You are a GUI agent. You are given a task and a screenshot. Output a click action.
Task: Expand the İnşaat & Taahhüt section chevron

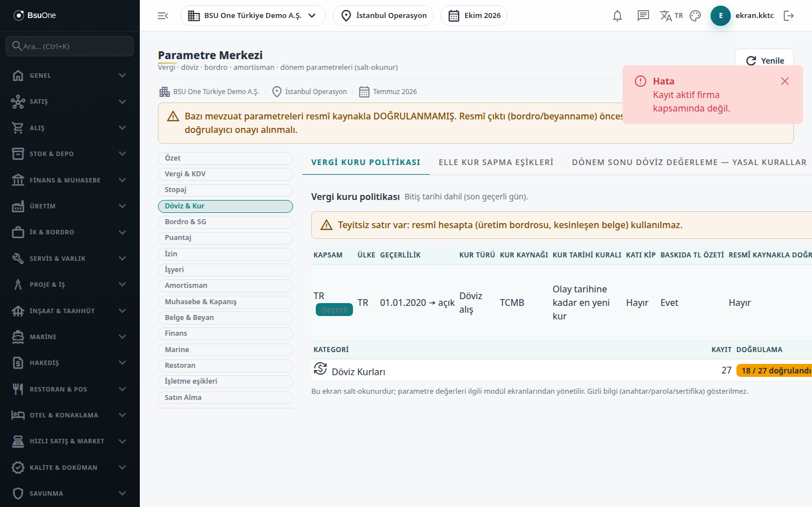(x=122, y=311)
